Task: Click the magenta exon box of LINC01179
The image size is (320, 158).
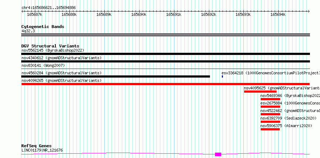Action: (218, 154)
